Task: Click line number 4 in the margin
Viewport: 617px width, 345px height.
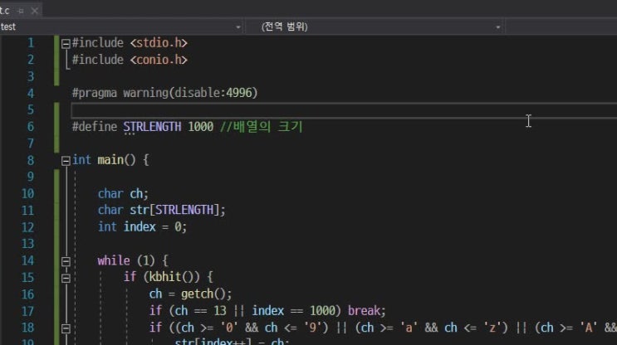Action: coord(30,93)
